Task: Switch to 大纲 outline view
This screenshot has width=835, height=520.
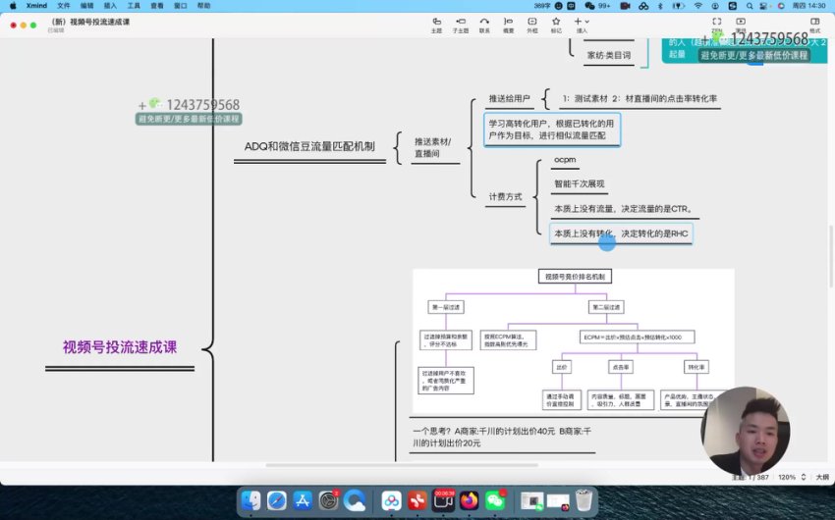Action: 821,477
